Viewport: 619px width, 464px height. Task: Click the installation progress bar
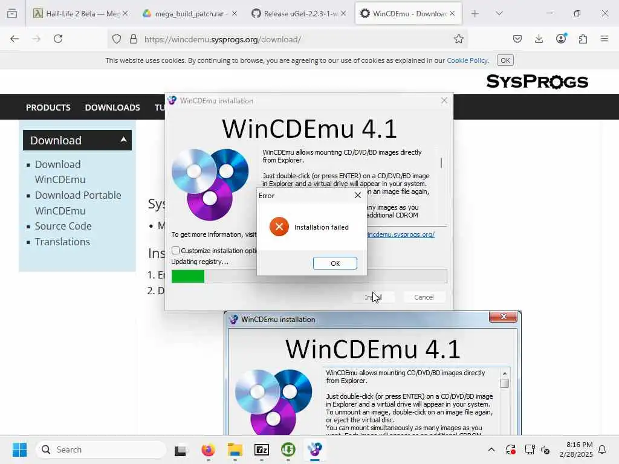pyautogui.click(x=309, y=276)
